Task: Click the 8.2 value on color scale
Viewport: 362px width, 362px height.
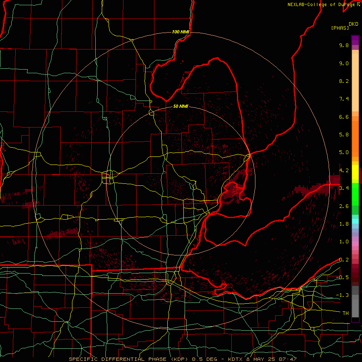Action: tap(344, 81)
